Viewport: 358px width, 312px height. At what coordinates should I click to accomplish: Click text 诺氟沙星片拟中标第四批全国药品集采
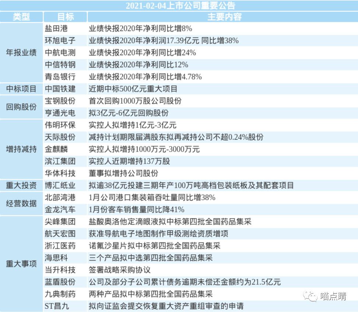pyautogui.click(x=155, y=246)
